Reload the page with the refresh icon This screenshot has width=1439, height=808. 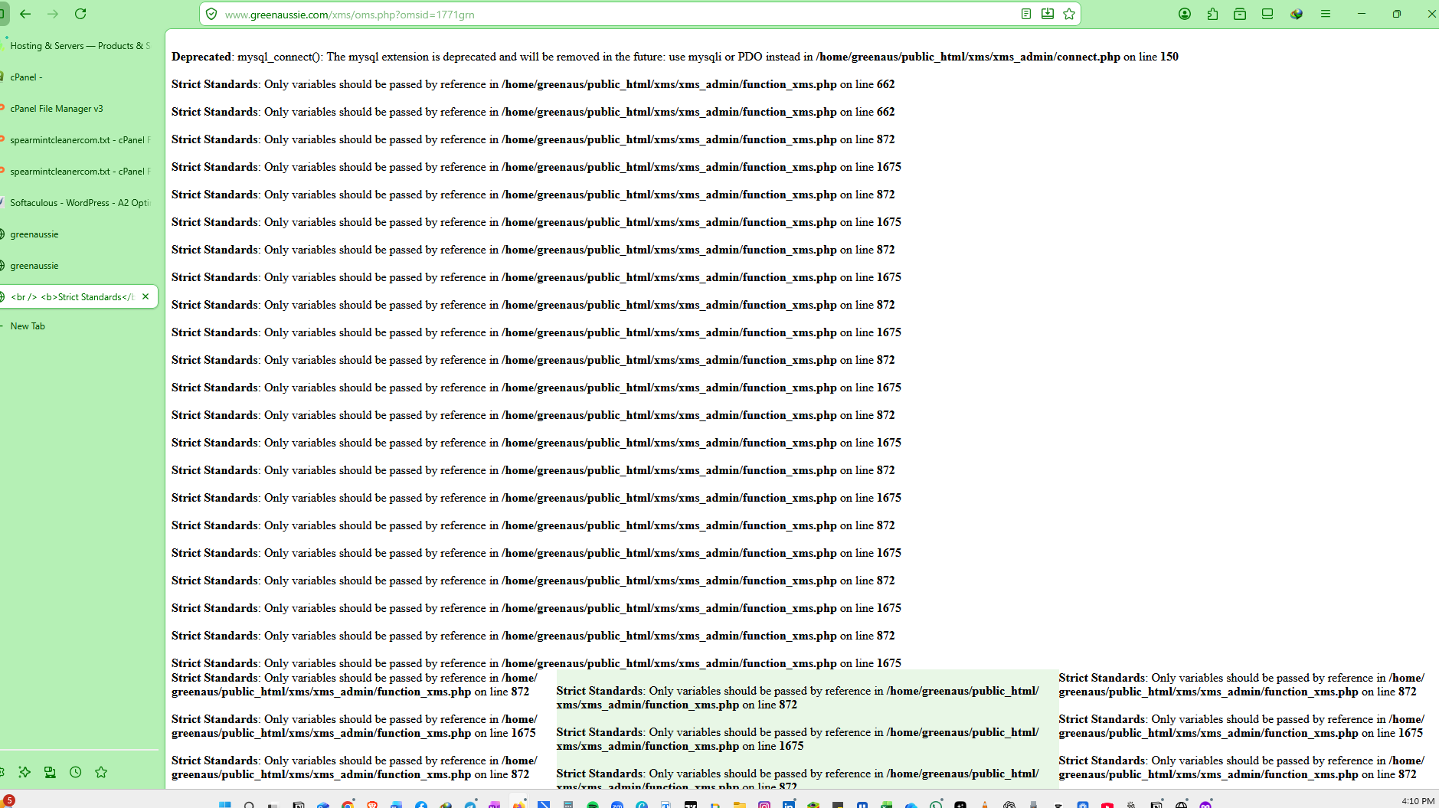(x=80, y=14)
